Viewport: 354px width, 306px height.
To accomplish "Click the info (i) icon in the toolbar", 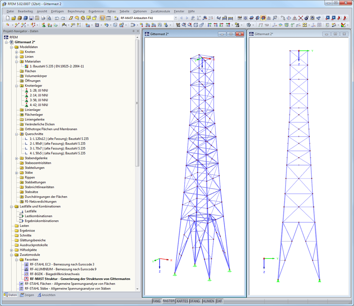I will pos(307,18).
